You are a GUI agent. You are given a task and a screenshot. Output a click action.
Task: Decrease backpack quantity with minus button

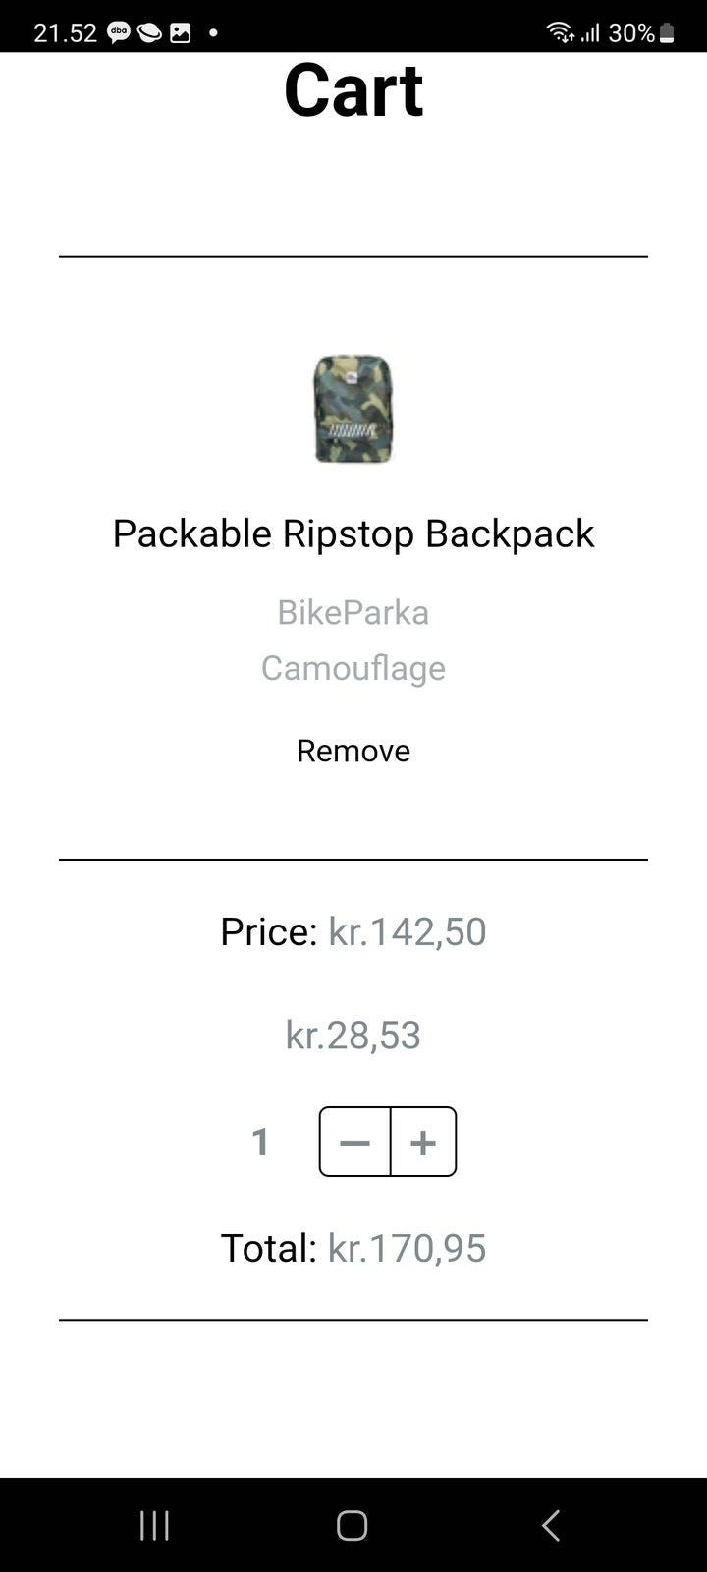[x=354, y=1142]
